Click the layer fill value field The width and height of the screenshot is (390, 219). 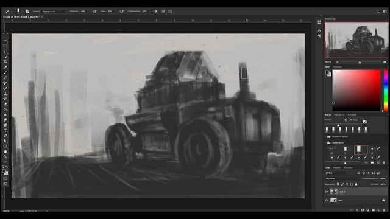point(383,184)
